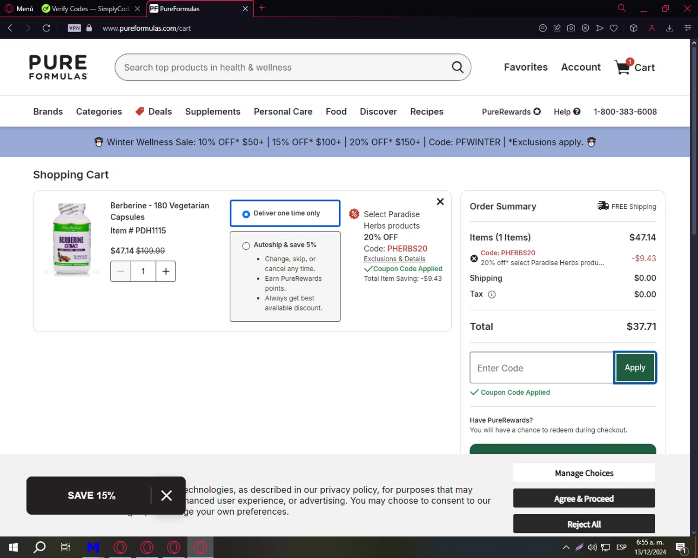Decrease Berberine quantity with minus button
The image size is (698, 558).
(121, 272)
